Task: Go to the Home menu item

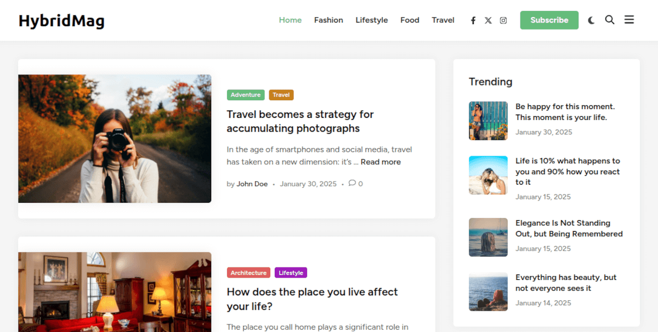Action: click(290, 20)
